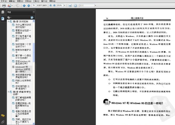
Task: Select bookmark 需要安全性的一些理由
Action: click(x=23, y=32)
